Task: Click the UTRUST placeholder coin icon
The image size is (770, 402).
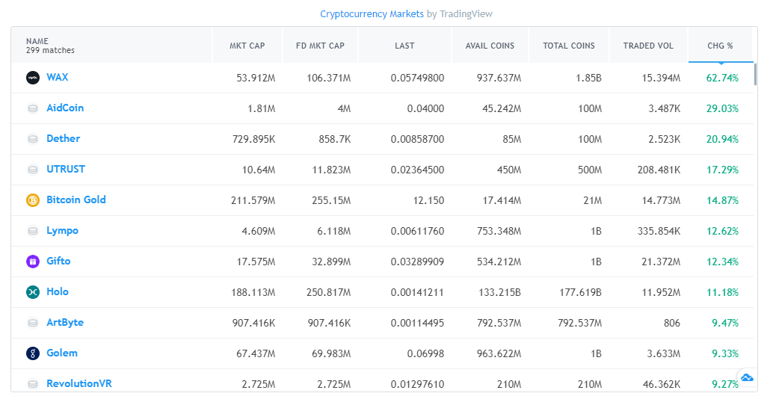Action: [x=32, y=170]
